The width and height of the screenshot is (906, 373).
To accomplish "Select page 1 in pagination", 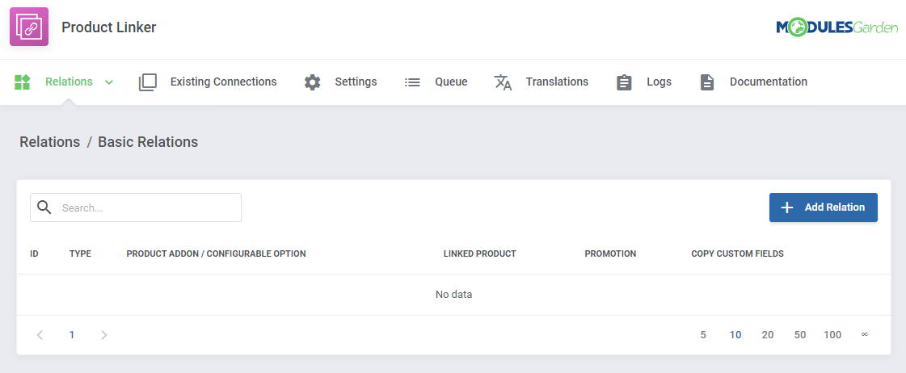I will click(x=72, y=335).
